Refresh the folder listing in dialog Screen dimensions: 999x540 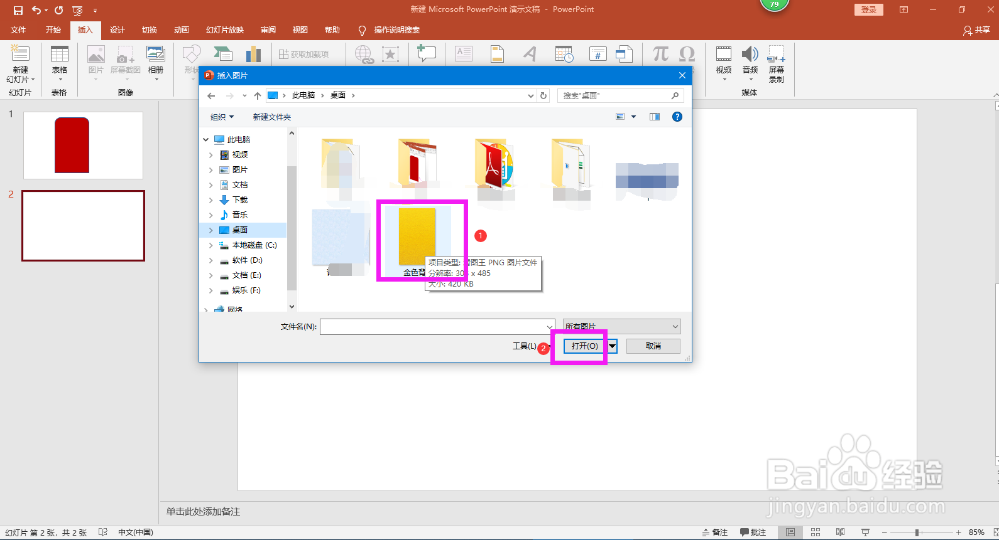click(x=544, y=96)
